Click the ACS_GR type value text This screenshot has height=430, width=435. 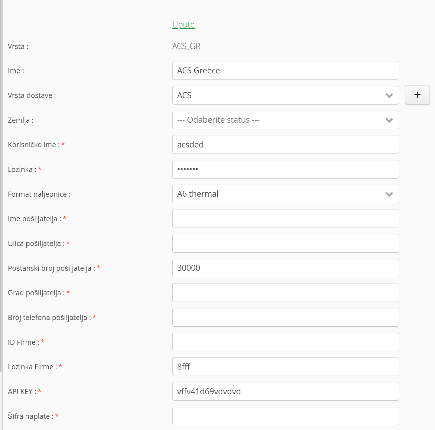coord(186,46)
